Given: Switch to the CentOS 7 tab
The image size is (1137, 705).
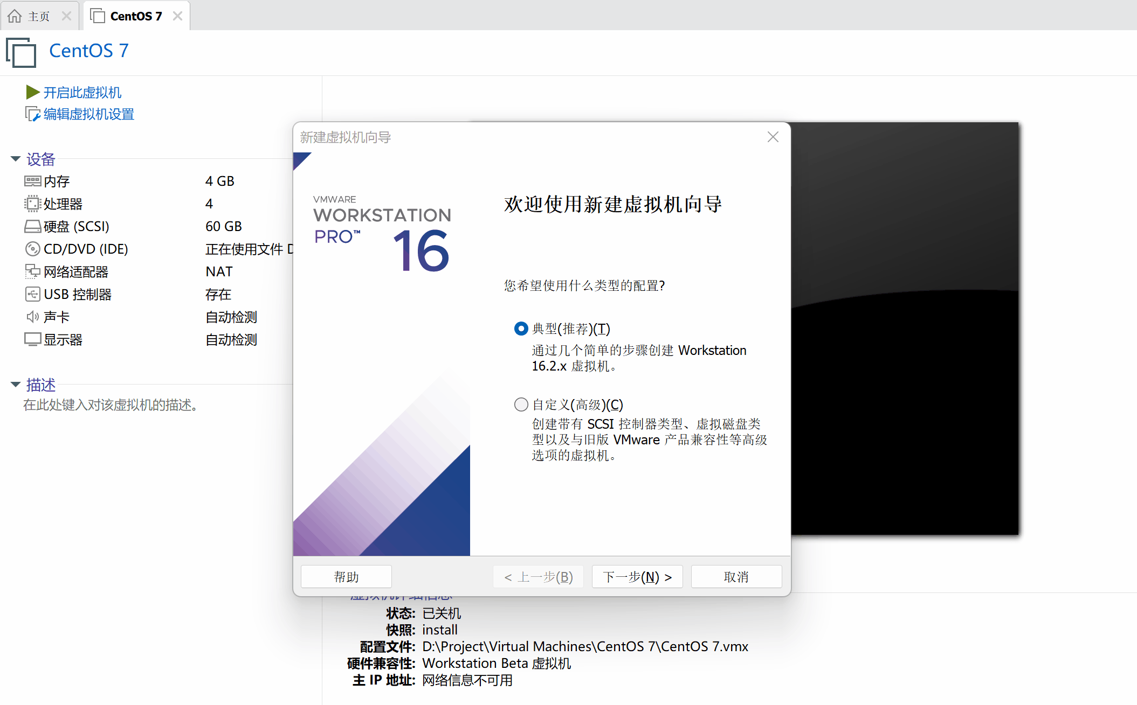Looking at the screenshot, I should (136, 16).
